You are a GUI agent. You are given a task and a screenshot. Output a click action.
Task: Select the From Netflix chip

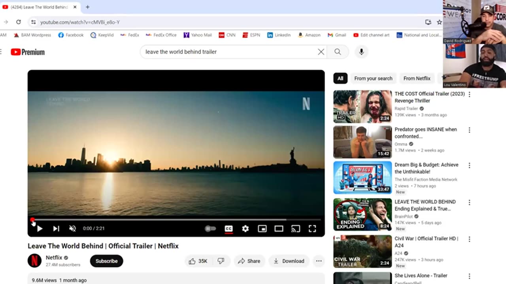point(417,78)
